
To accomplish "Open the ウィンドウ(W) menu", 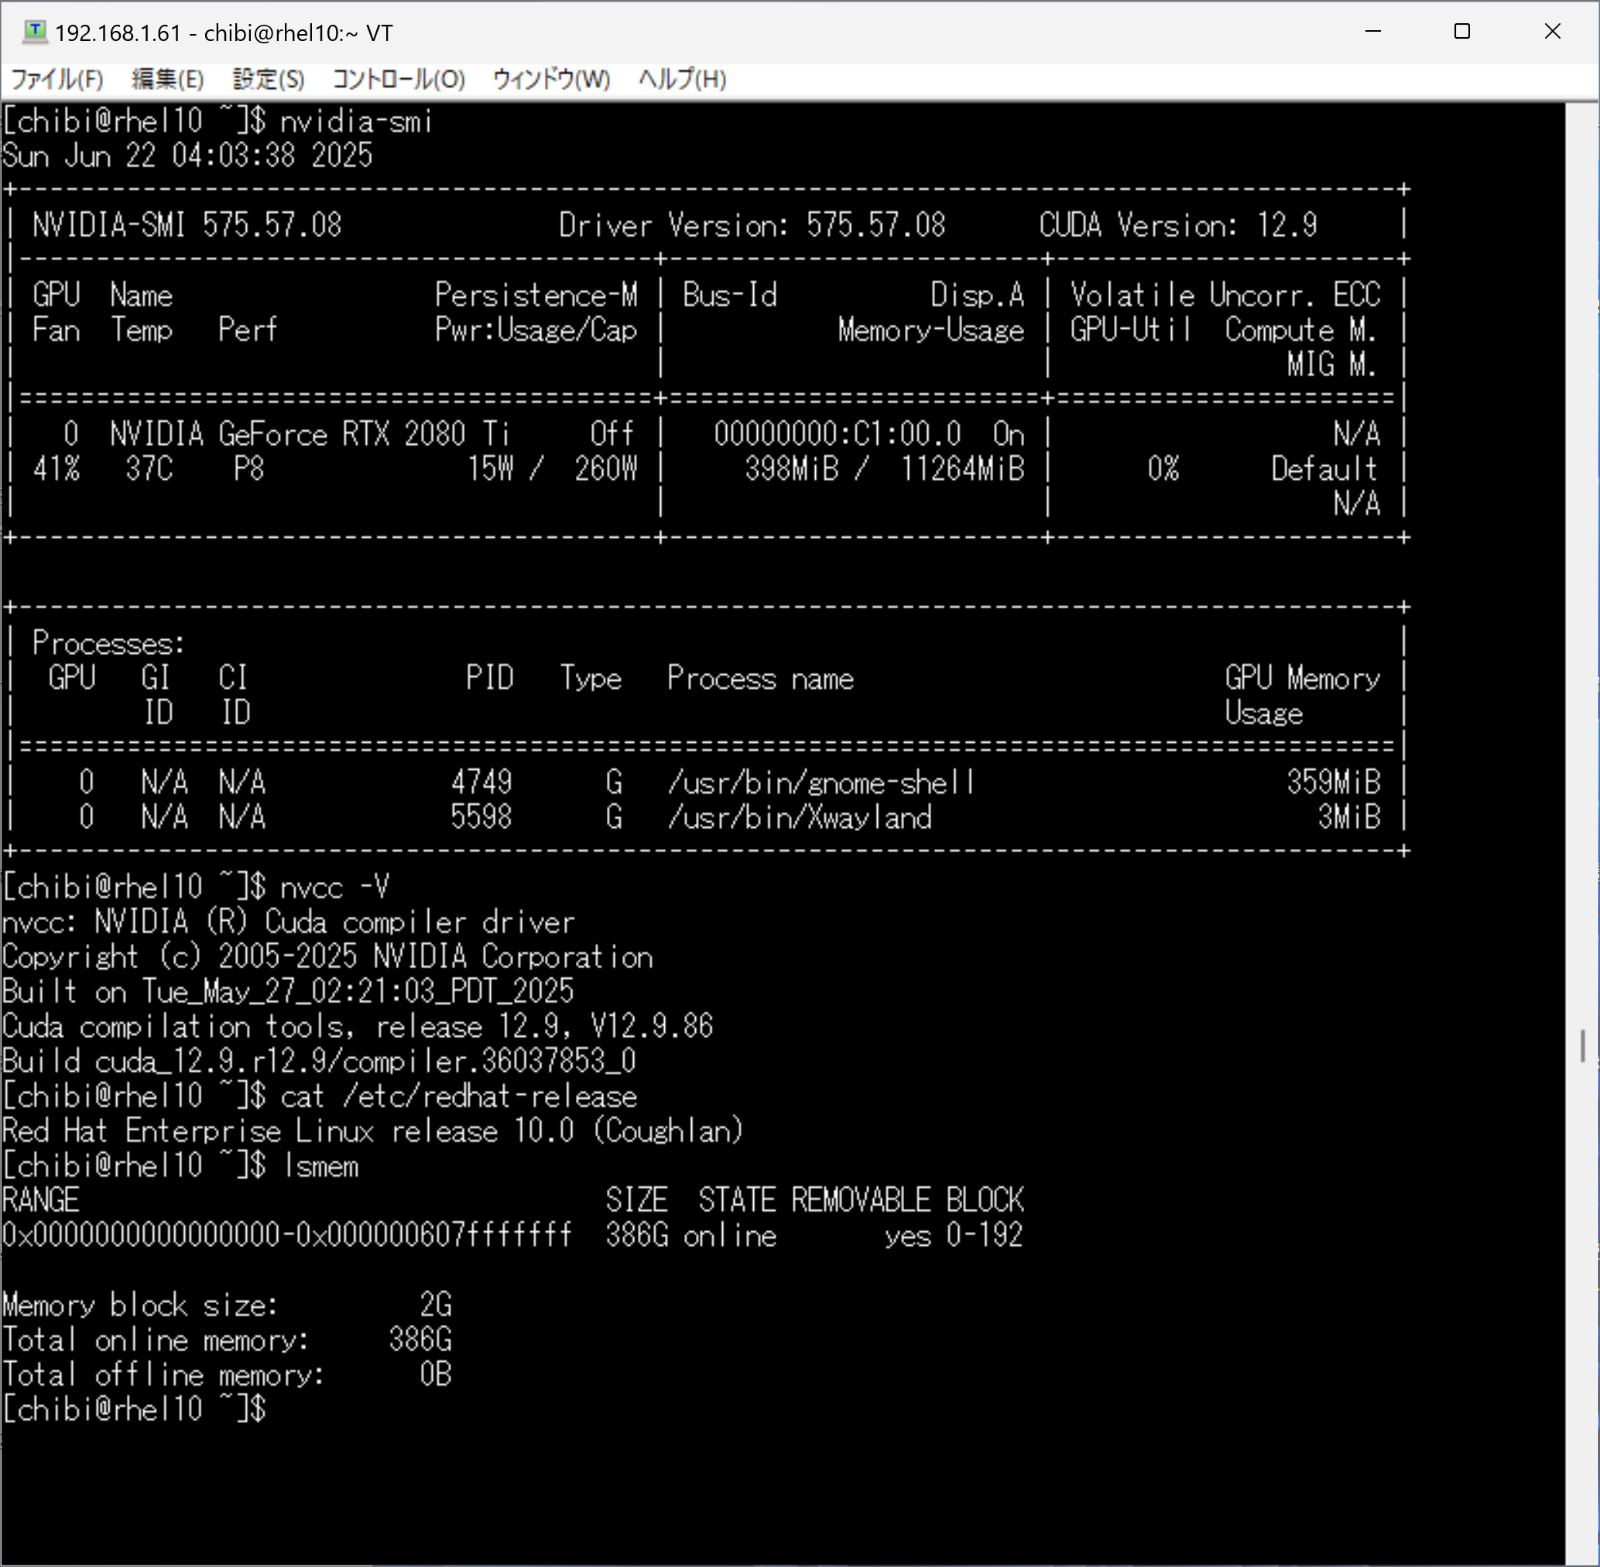I will pyautogui.click(x=550, y=80).
